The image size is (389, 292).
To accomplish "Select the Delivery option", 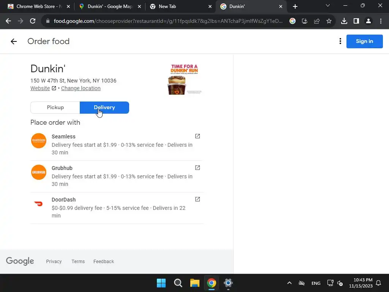I will pyautogui.click(x=104, y=107).
